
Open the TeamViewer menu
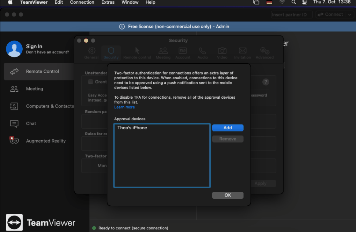point(34,2)
